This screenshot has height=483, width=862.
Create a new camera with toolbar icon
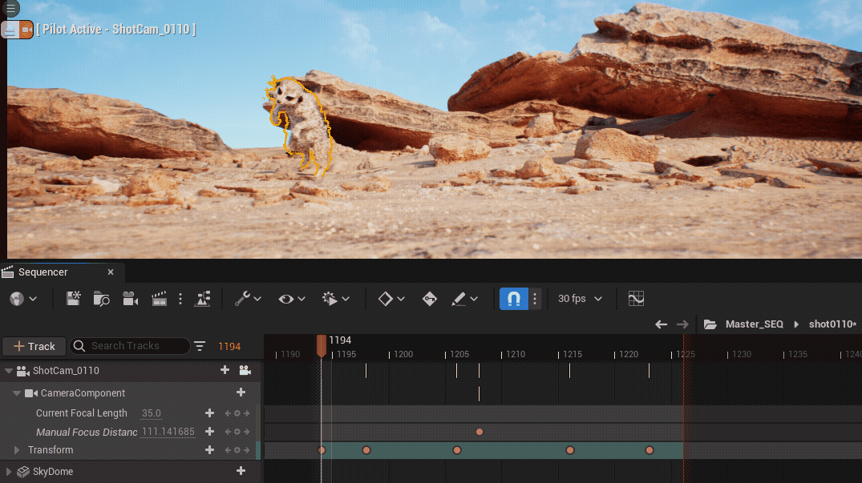click(x=130, y=299)
